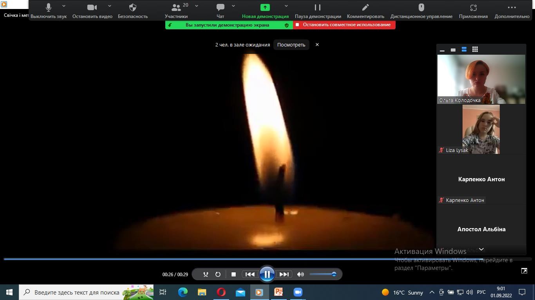Click View for waiting room participants
This screenshot has height=300, width=535.
point(291,45)
